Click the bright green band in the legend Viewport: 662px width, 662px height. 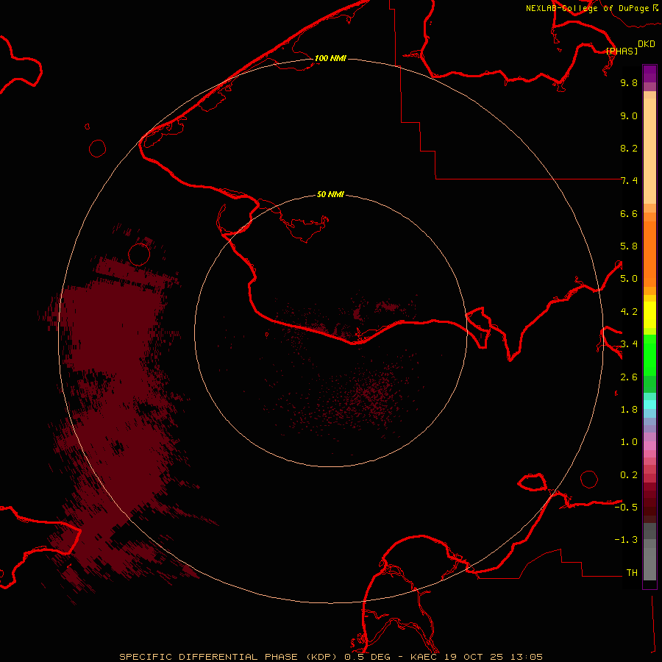[x=649, y=355]
